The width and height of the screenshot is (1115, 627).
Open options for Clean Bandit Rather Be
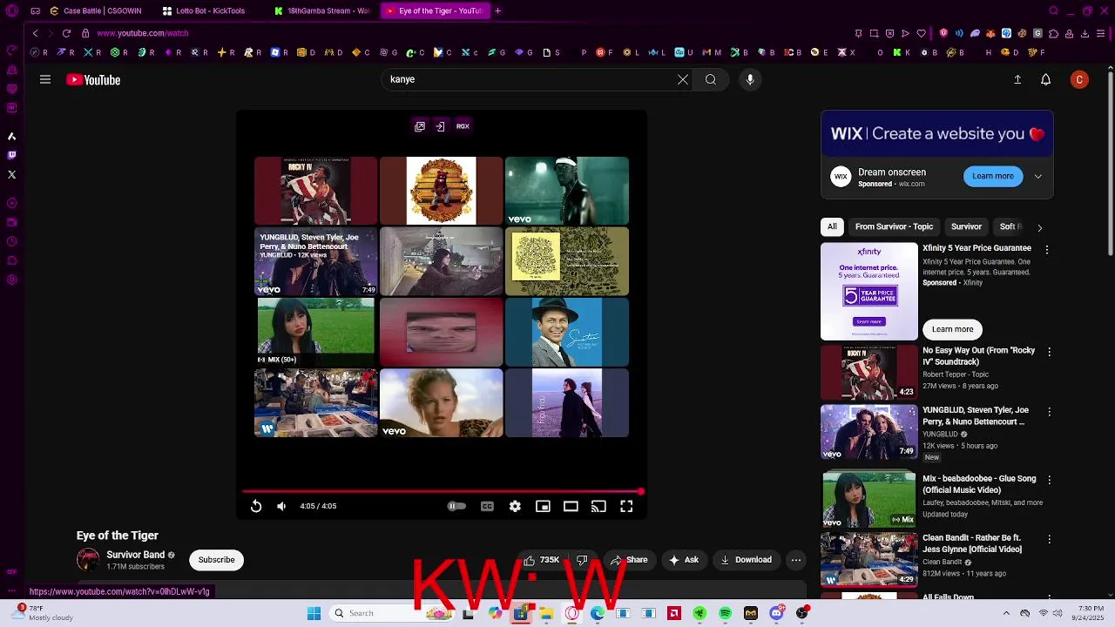(x=1049, y=539)
